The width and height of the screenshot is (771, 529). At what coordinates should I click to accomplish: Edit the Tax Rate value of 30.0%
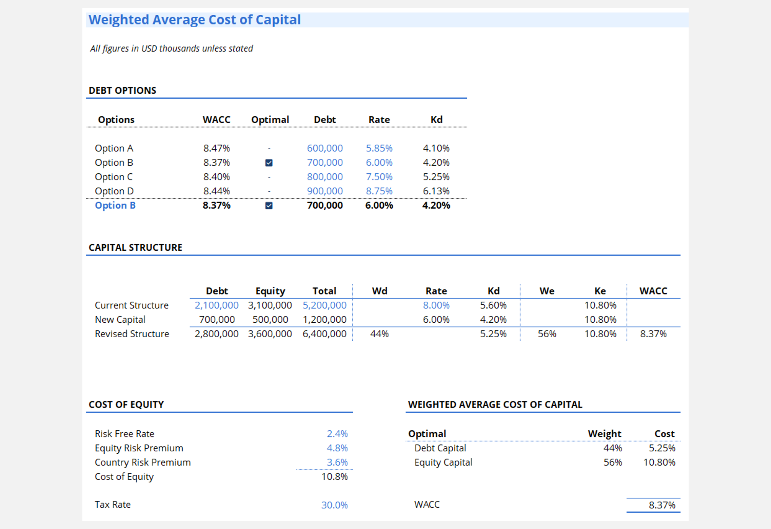pos(335,505)
